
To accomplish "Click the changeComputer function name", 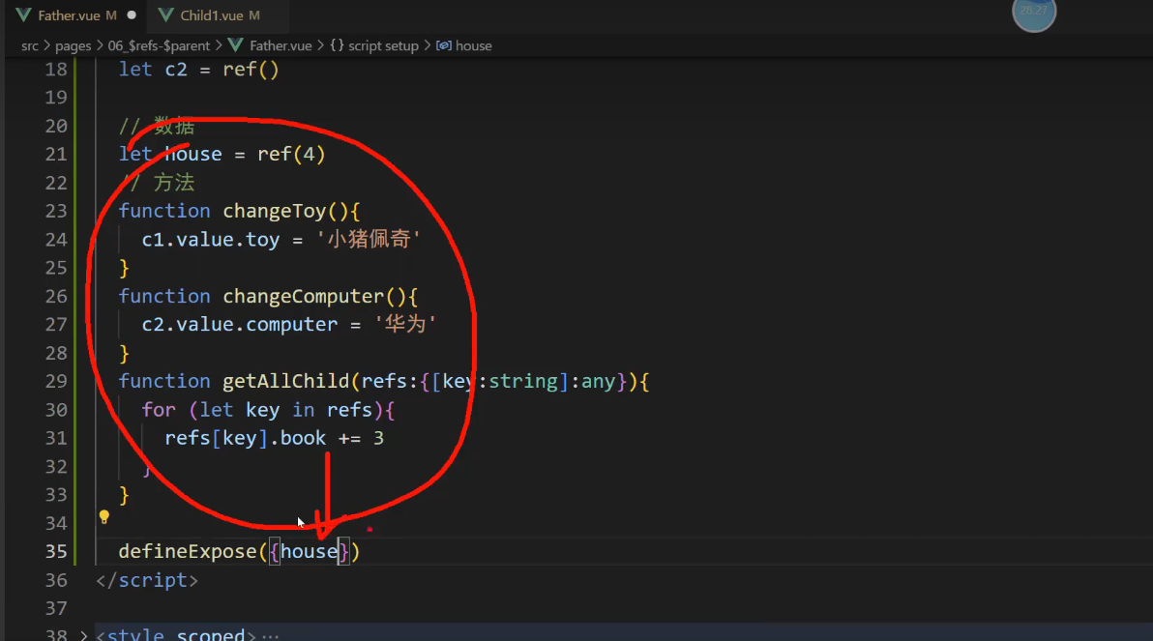I will click(x=304, y=296).
